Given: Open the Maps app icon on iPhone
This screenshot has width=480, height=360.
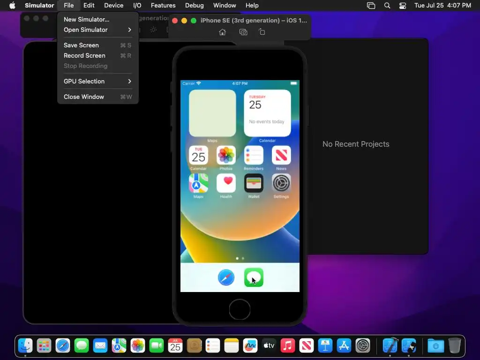Looking at the screenshot, I should 198,183.
